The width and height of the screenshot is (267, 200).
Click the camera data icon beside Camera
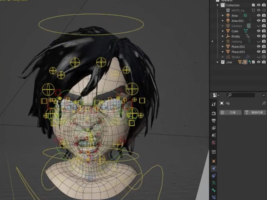coord(249,26)
